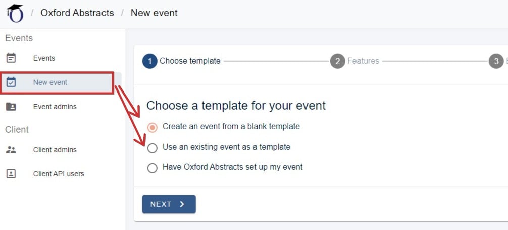Viewport: 508px width, 230px height.
Task: Click the step 2 circle for Features
Action: [x=338, y=61]
